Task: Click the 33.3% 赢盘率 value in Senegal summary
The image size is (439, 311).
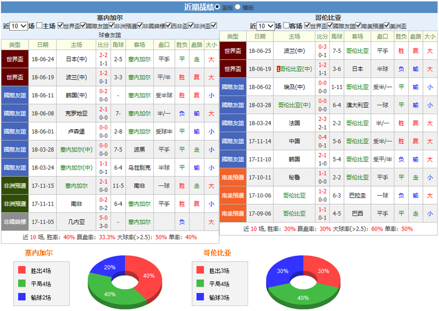Action: pyautogui.click(x=107, y=237)
